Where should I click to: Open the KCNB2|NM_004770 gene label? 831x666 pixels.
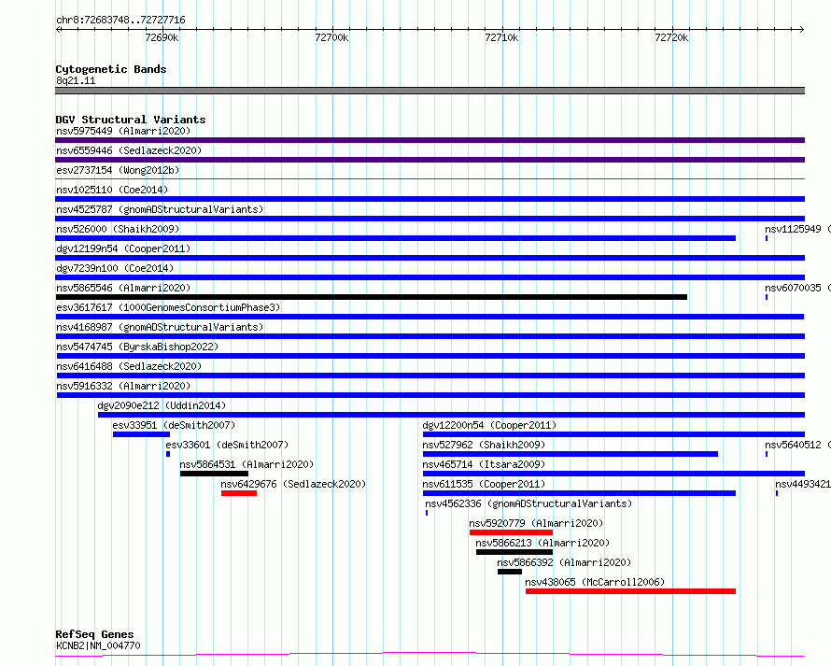pos(98,645)
